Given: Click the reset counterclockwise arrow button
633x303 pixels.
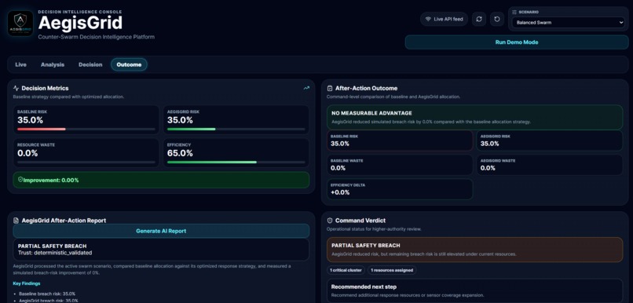Looking at the screenshot, I should tap(497, 19).
